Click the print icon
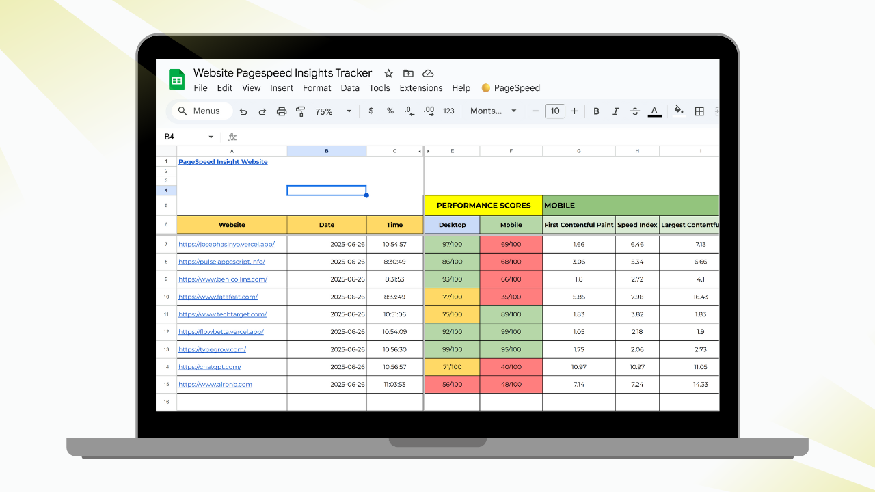 282,111
